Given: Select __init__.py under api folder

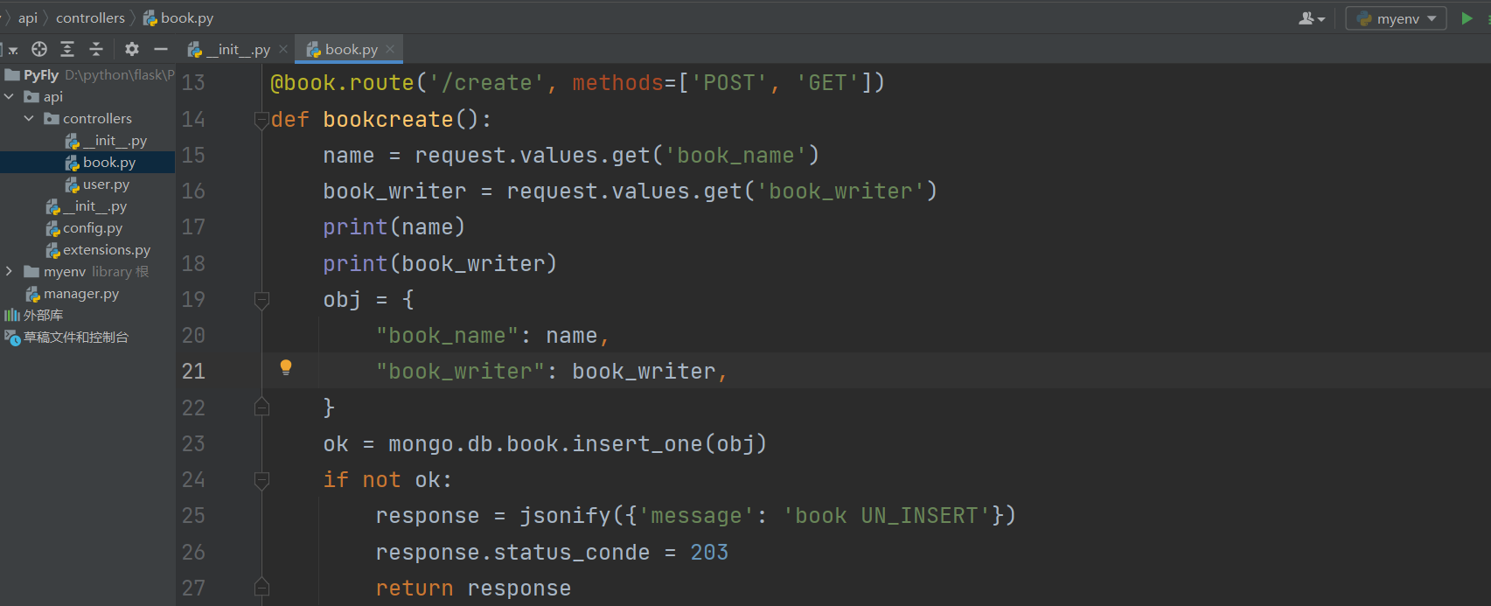Looking at the screenshot, I should pyautogui.click(x=87, y=205).
